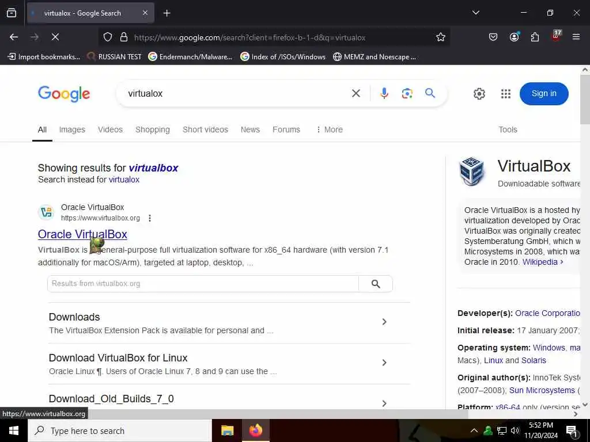Search by image with Google Lens

point(407,93)
